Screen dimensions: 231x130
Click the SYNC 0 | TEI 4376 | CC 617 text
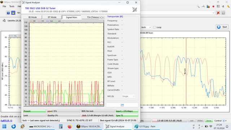pos(79,120)
